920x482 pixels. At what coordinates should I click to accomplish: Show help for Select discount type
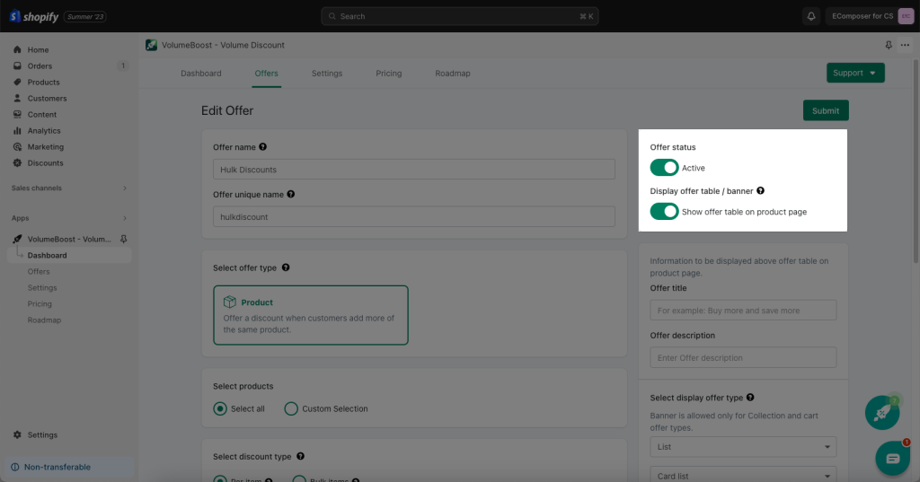300,456
